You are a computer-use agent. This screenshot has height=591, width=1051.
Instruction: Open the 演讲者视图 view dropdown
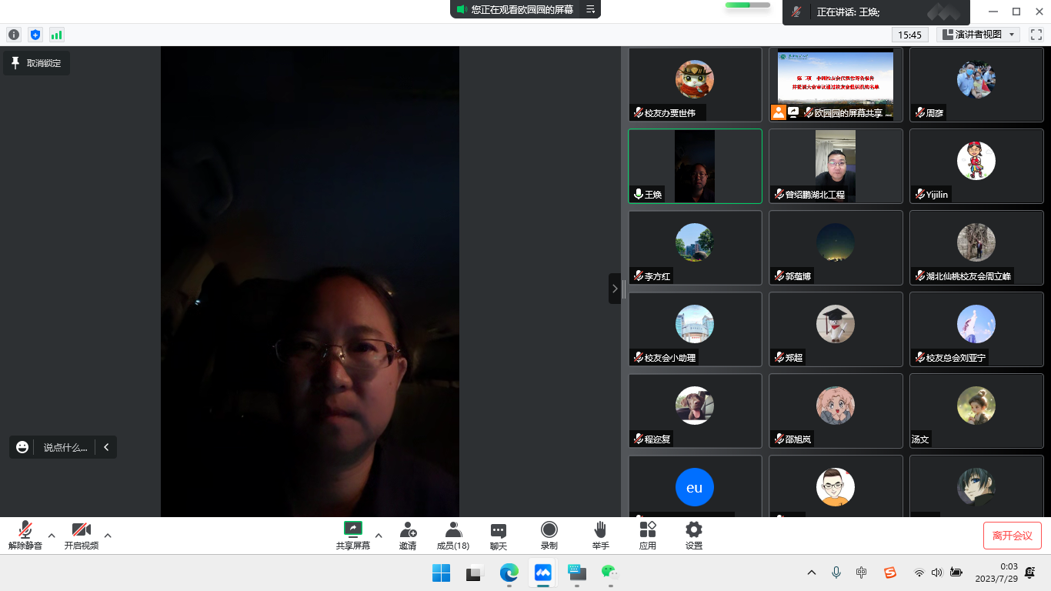979,35
